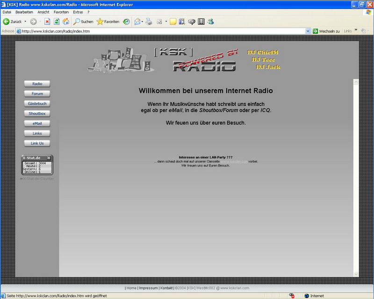Click the Wechseln zu go button
Screen dimensions: 374x299
pyautogui.click(x=326, y=31)
